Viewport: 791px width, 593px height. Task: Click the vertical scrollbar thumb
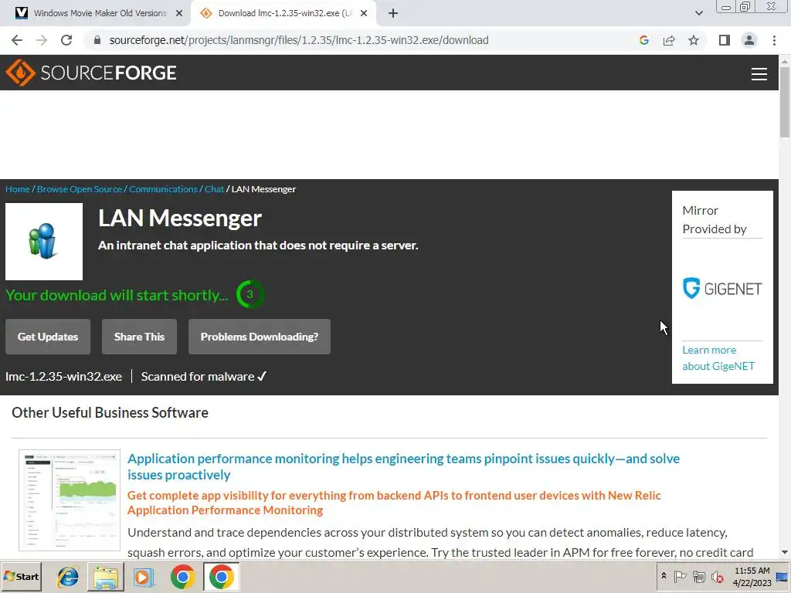pos(785,101)
